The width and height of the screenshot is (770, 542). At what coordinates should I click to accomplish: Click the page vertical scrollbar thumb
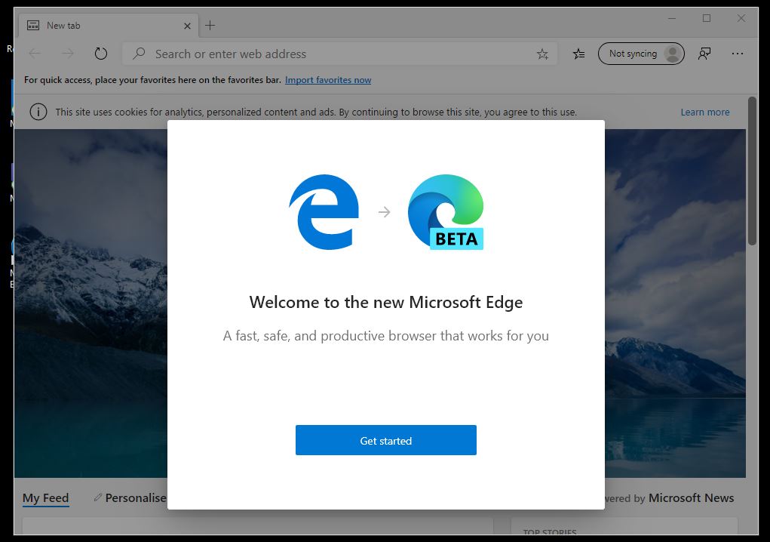[x=752, y=171]
